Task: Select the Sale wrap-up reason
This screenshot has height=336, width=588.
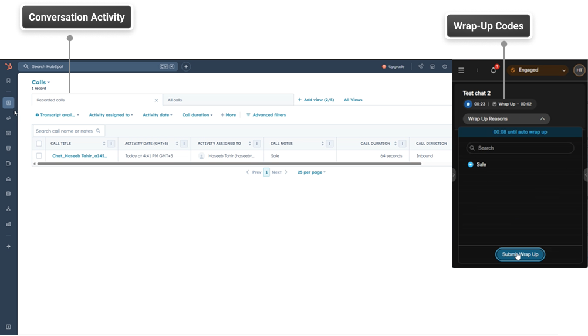Action: pos(470,164)
